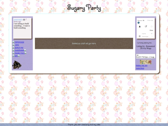Select the site button embed code textarea
Screen dimensions: 168x126
[146, 56]
